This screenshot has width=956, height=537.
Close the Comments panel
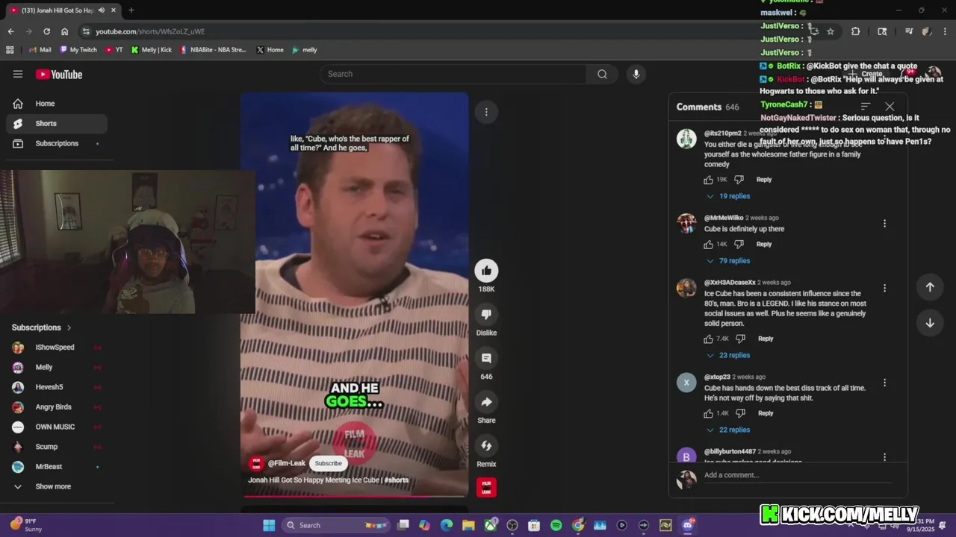890,107
